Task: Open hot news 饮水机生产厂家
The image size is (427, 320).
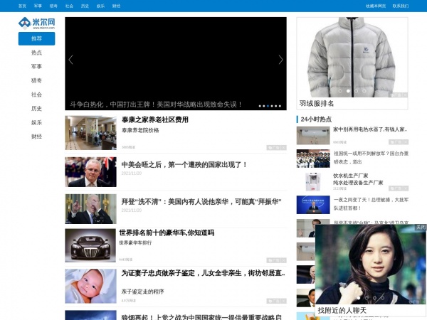Action: click(351, 175)
